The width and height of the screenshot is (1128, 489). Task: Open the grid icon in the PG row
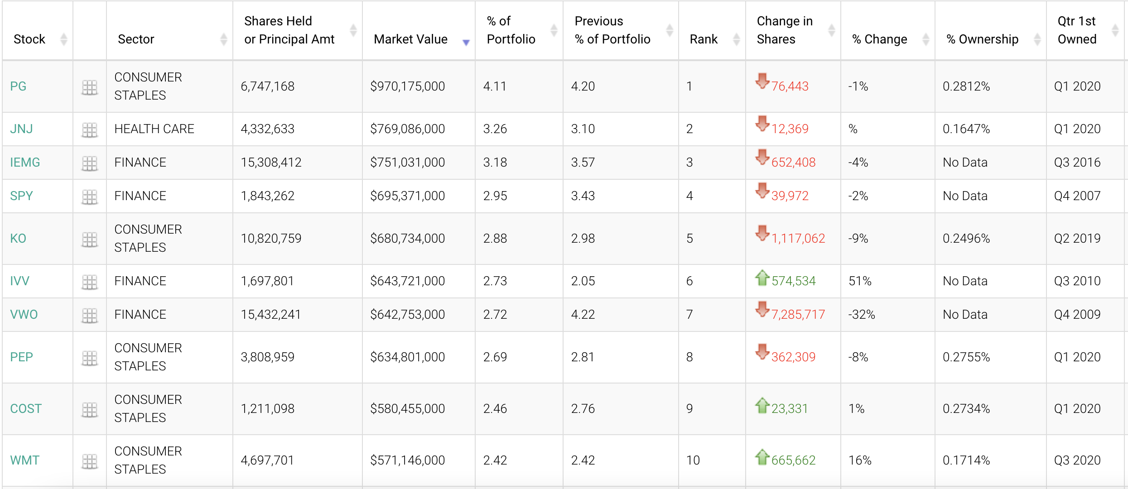tap(90, 87)
